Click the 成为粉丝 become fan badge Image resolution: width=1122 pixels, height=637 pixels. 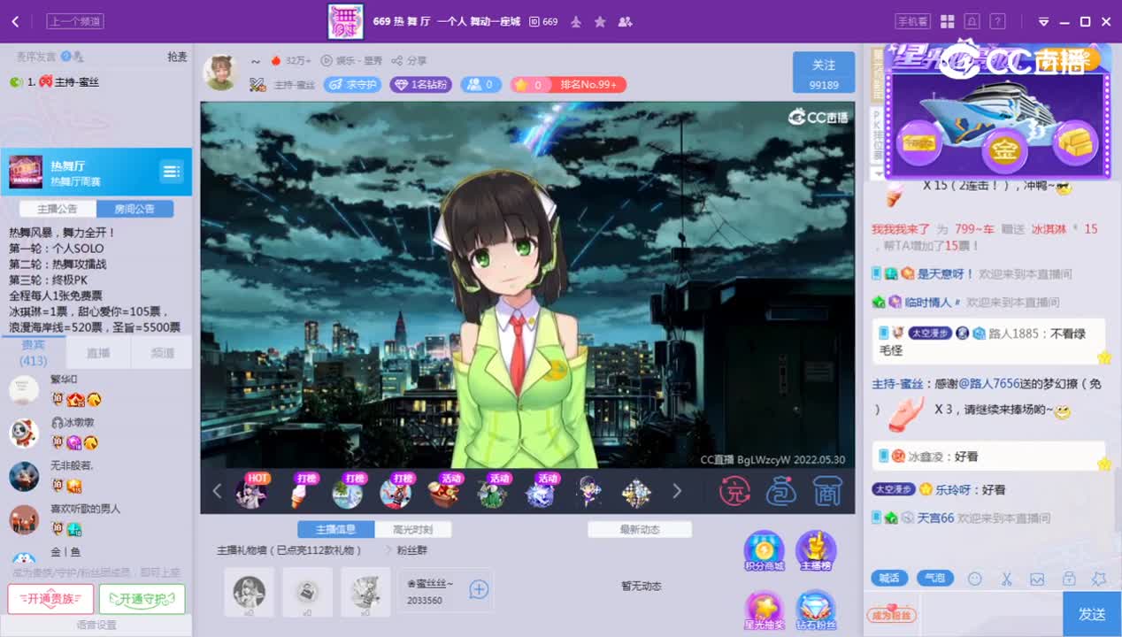coord(892,614)
